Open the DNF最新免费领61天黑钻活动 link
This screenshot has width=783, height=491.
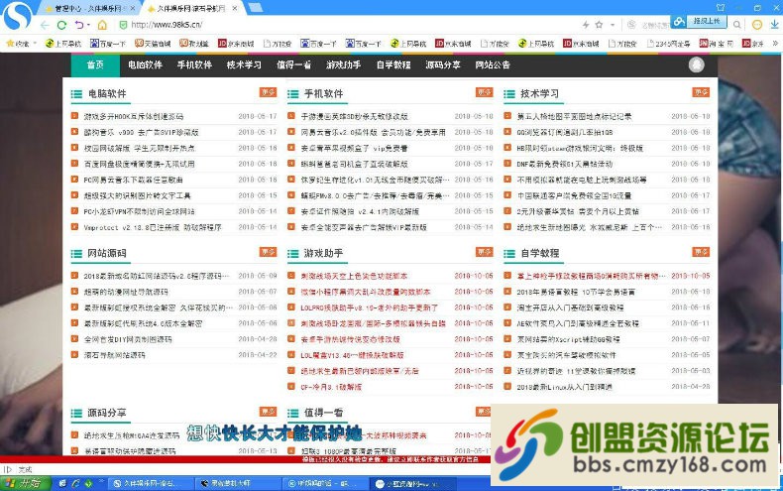[x=565, y=164]
